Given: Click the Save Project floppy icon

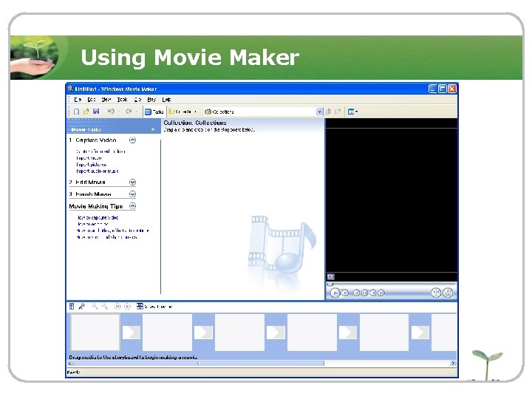Looking at the screenshot, I should (x=96, y=112).
